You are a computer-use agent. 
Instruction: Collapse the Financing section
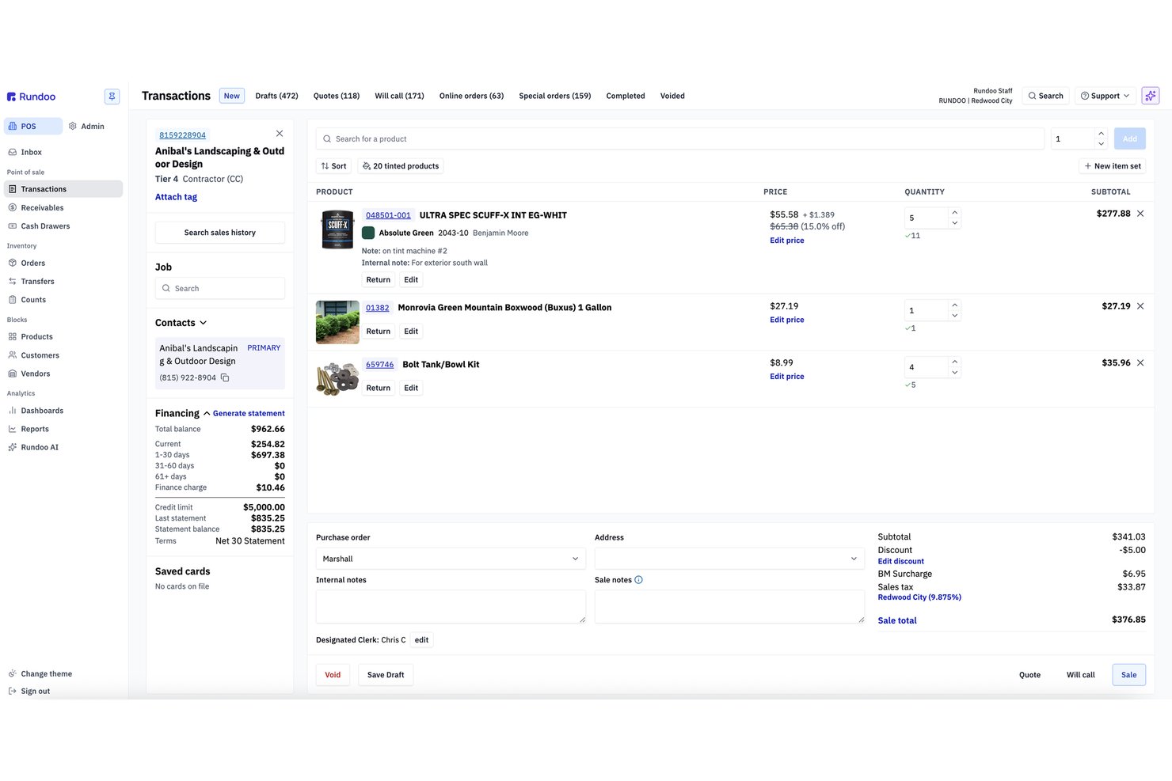207,413
